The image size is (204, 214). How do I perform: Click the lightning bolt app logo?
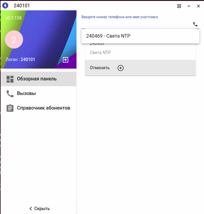(5, 5)
